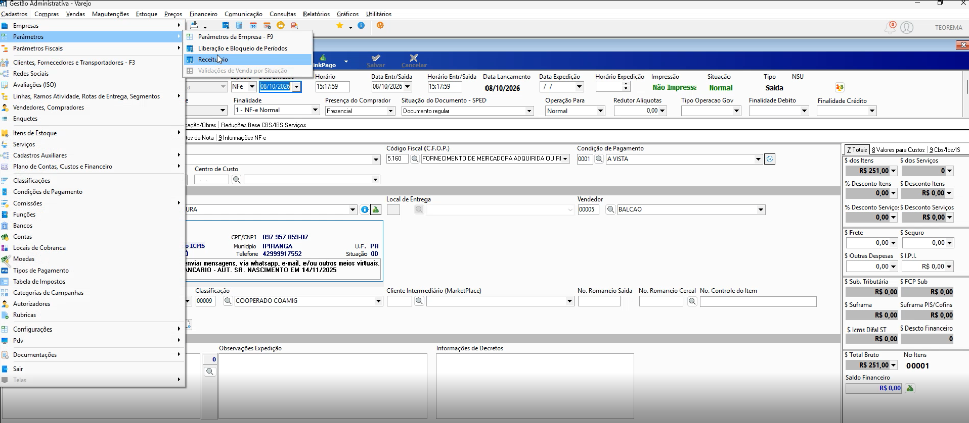969x423 pixels.
Task: Click the search magnifier next to C.F.O.P. code
Action: pos(415,159)
